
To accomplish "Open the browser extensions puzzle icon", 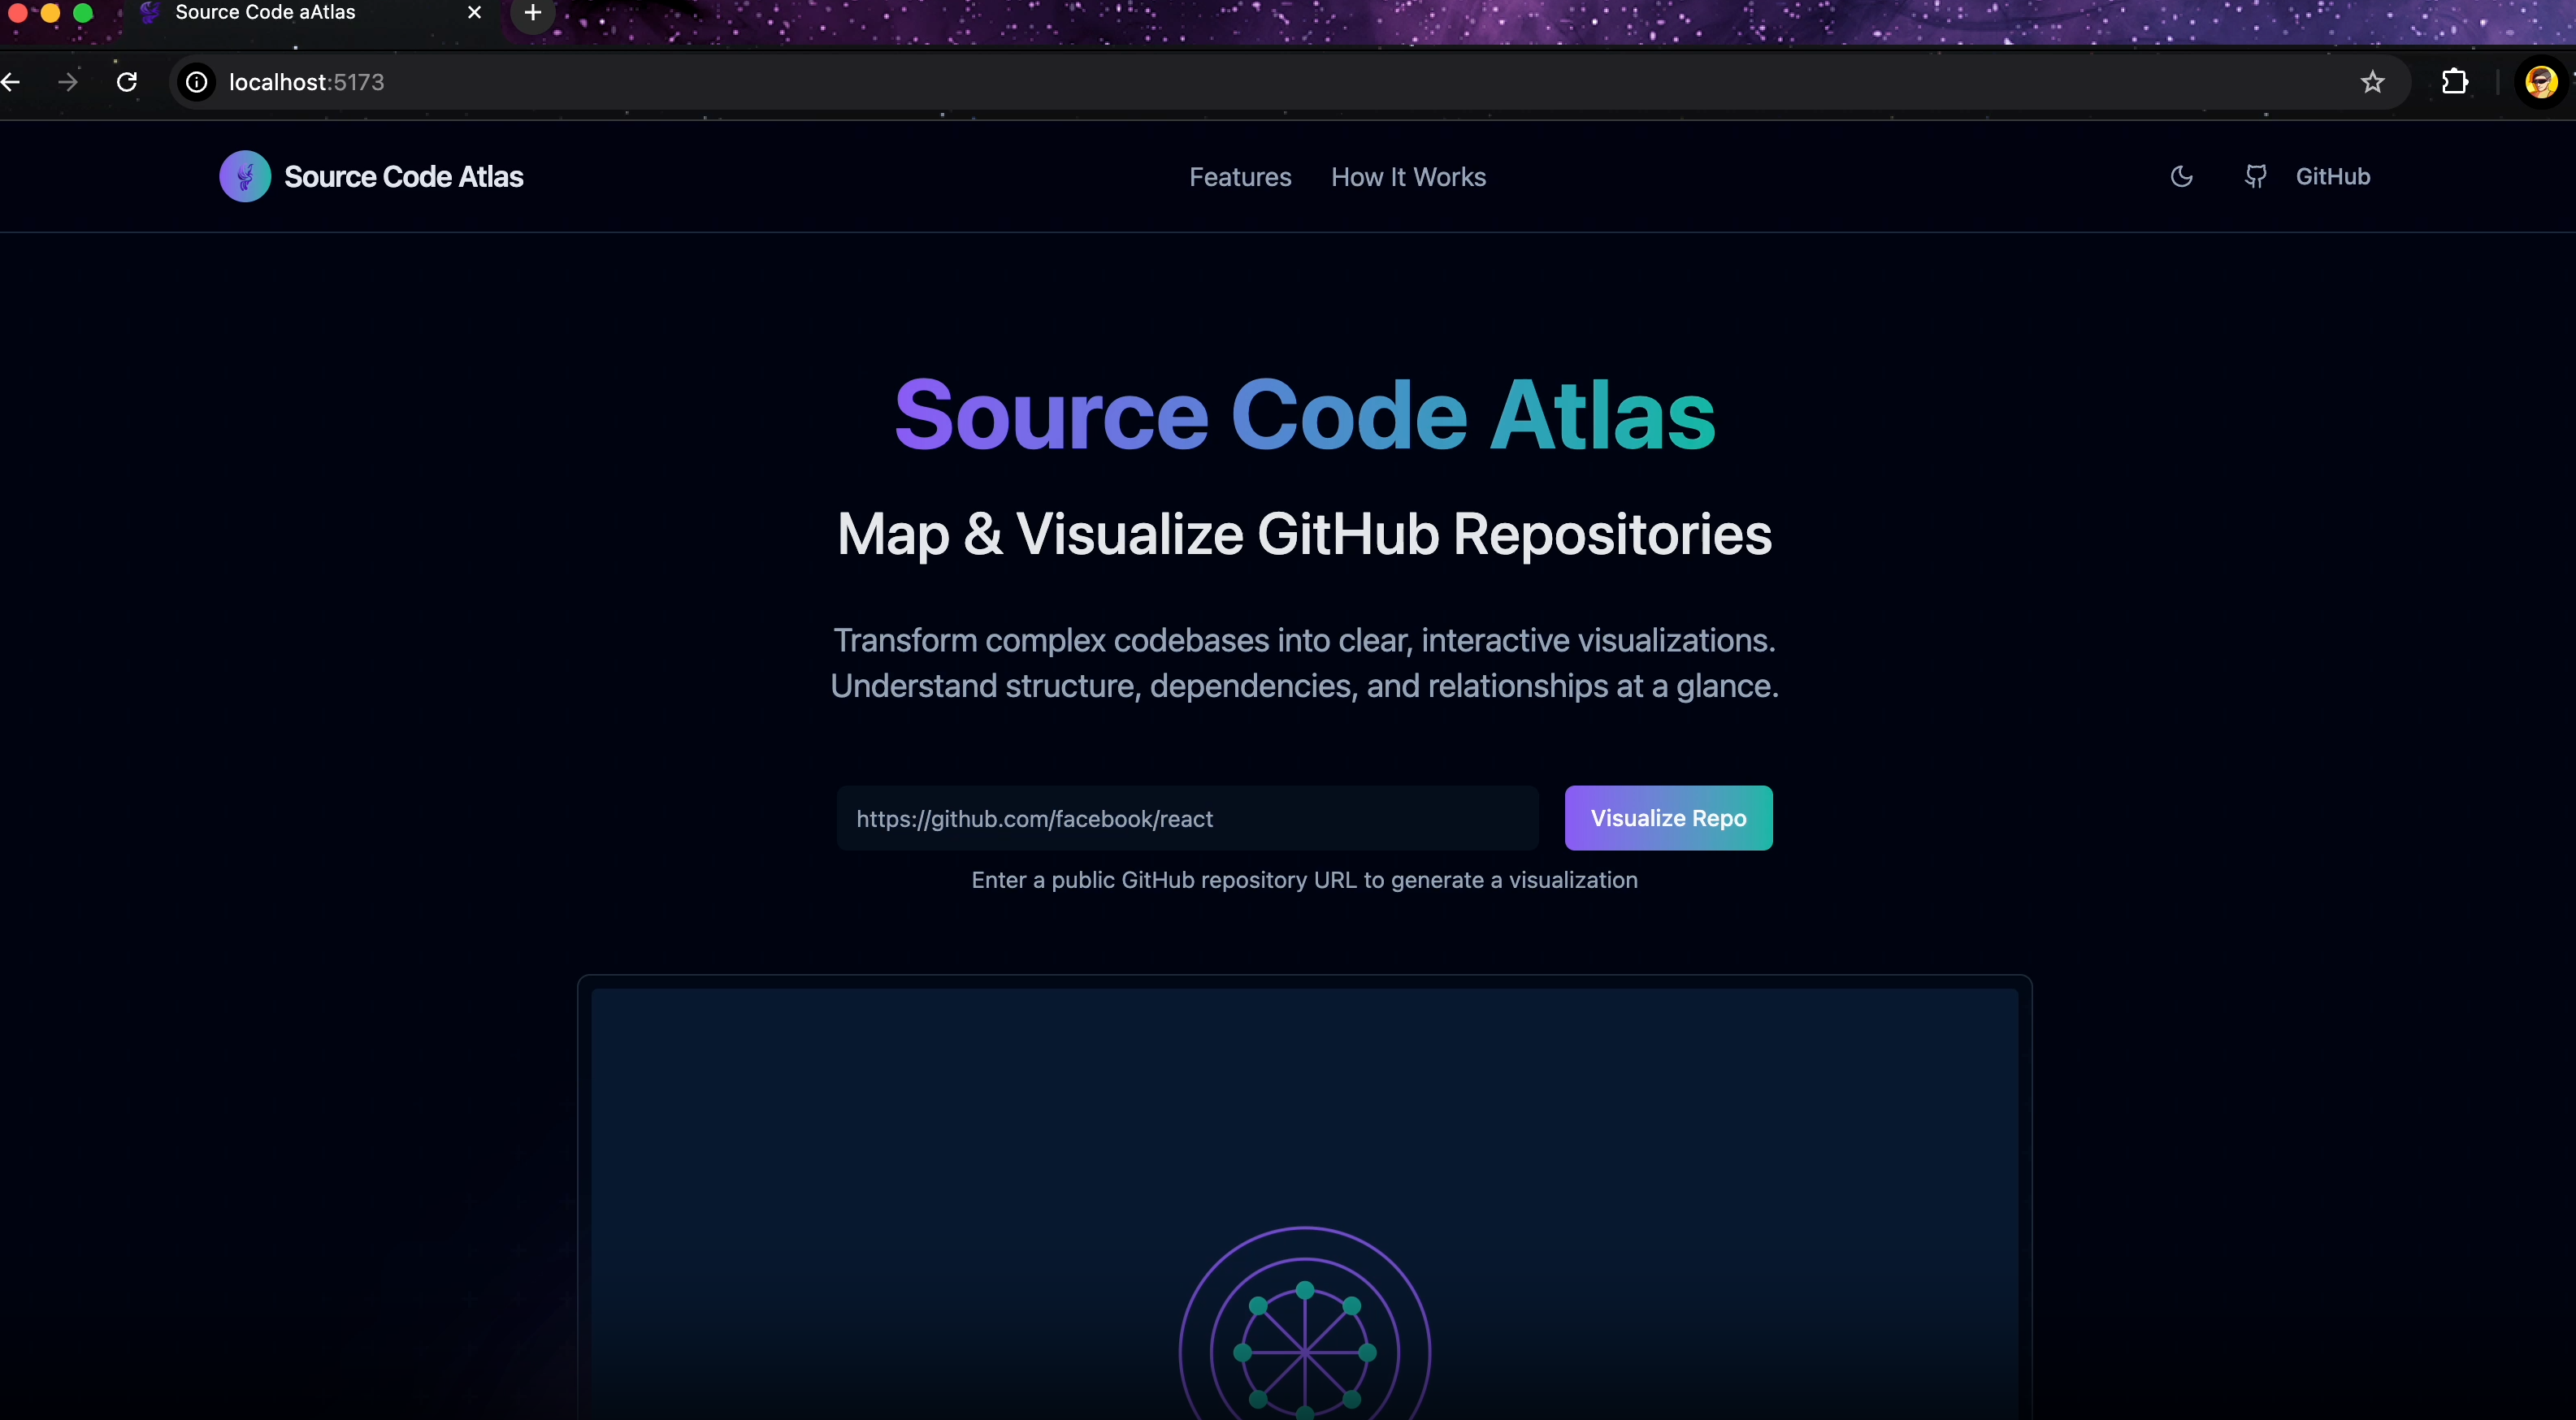I will tap(2454, 82).
